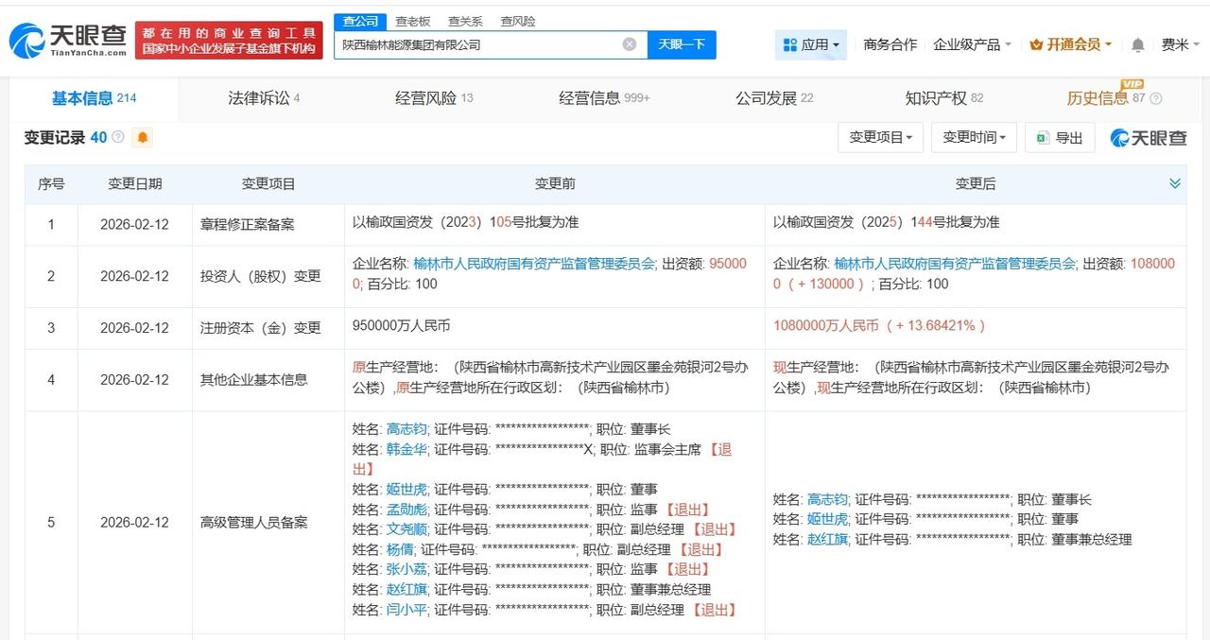
Task: Click the 导出 export icon button
Action: coord(1059,137)
